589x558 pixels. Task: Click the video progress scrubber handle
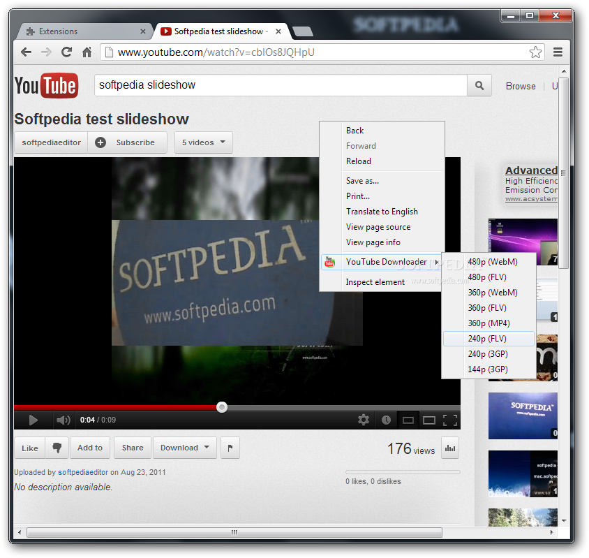(222, 407)
